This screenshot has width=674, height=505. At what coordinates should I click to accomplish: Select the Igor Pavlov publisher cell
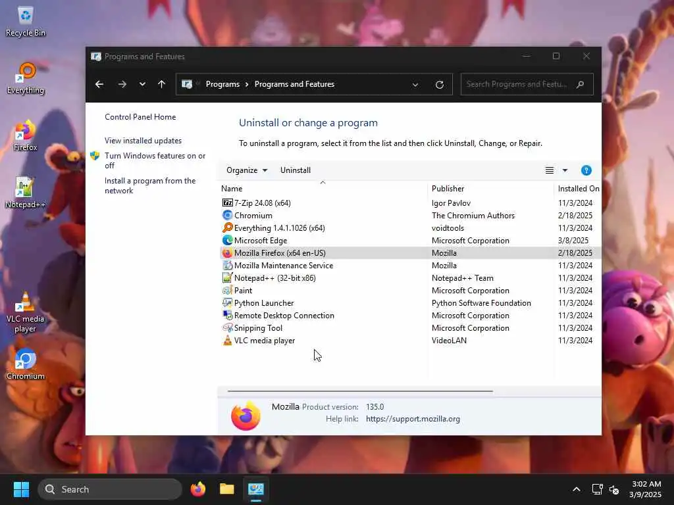[x=451, y=203]
